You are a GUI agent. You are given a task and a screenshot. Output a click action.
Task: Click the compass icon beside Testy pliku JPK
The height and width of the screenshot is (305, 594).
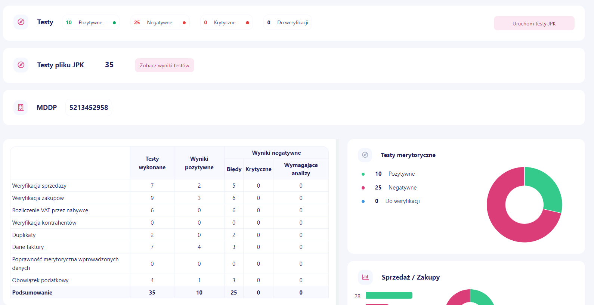pos(21,65)
